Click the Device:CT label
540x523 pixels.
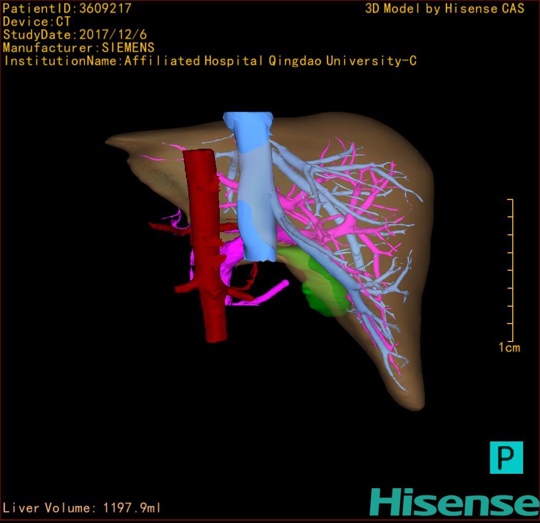tap(36, 22)
